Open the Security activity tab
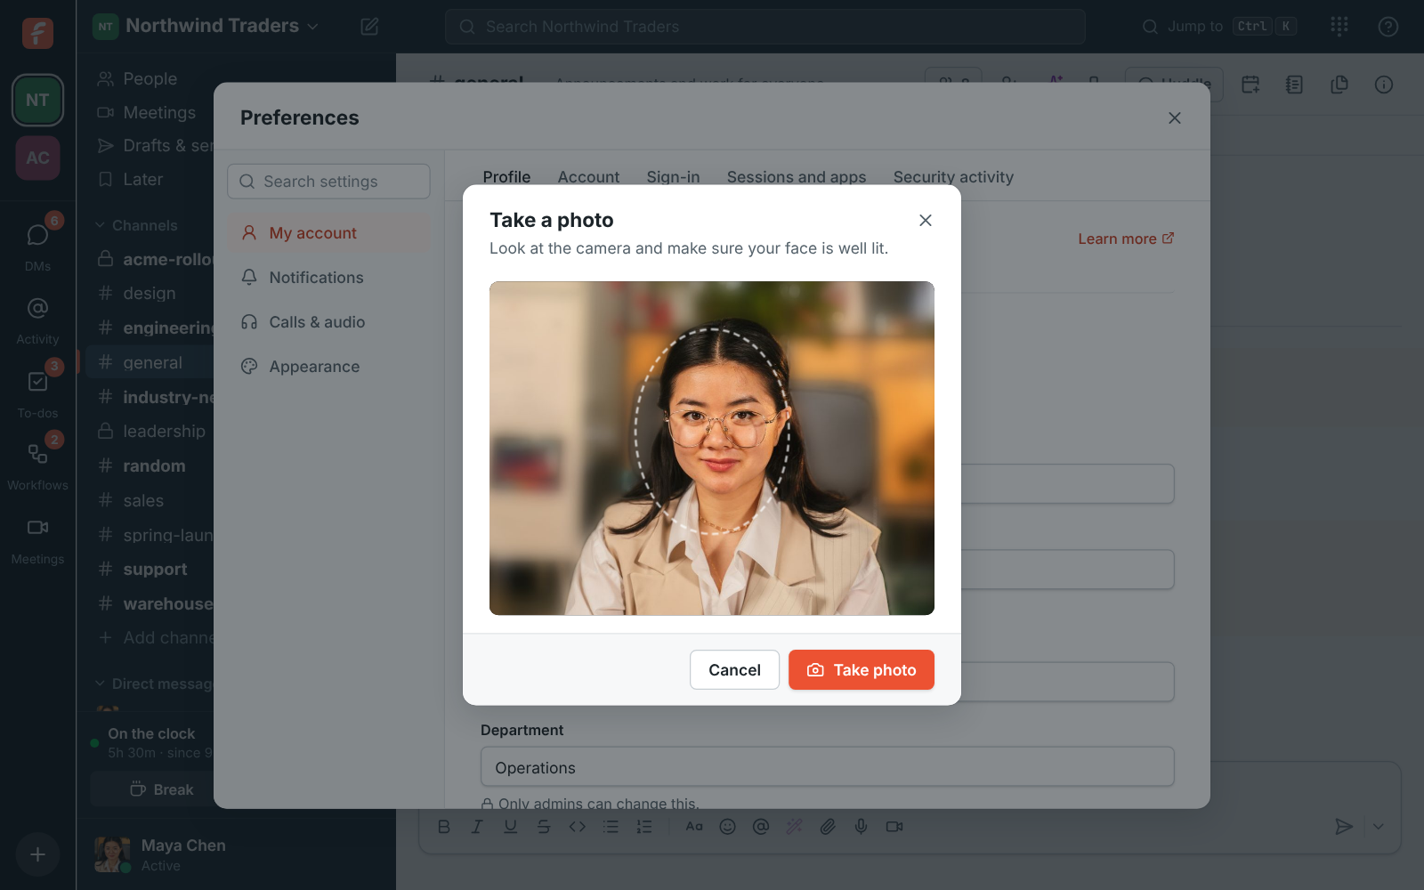This screenshot has width=1424, height=890. 953,177
